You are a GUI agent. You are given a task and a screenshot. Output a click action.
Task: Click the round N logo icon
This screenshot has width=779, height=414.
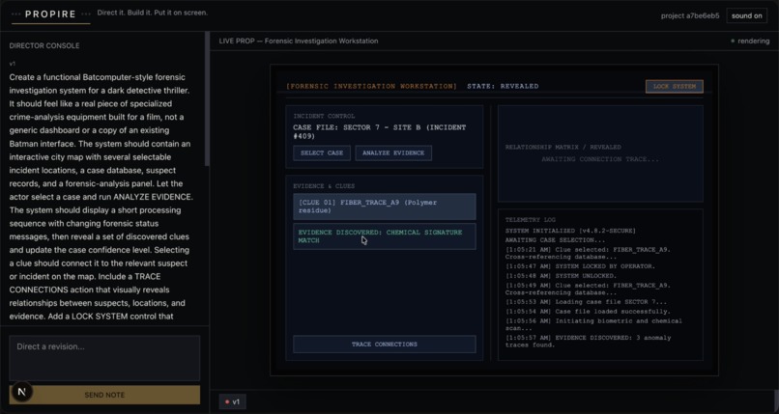21,392
